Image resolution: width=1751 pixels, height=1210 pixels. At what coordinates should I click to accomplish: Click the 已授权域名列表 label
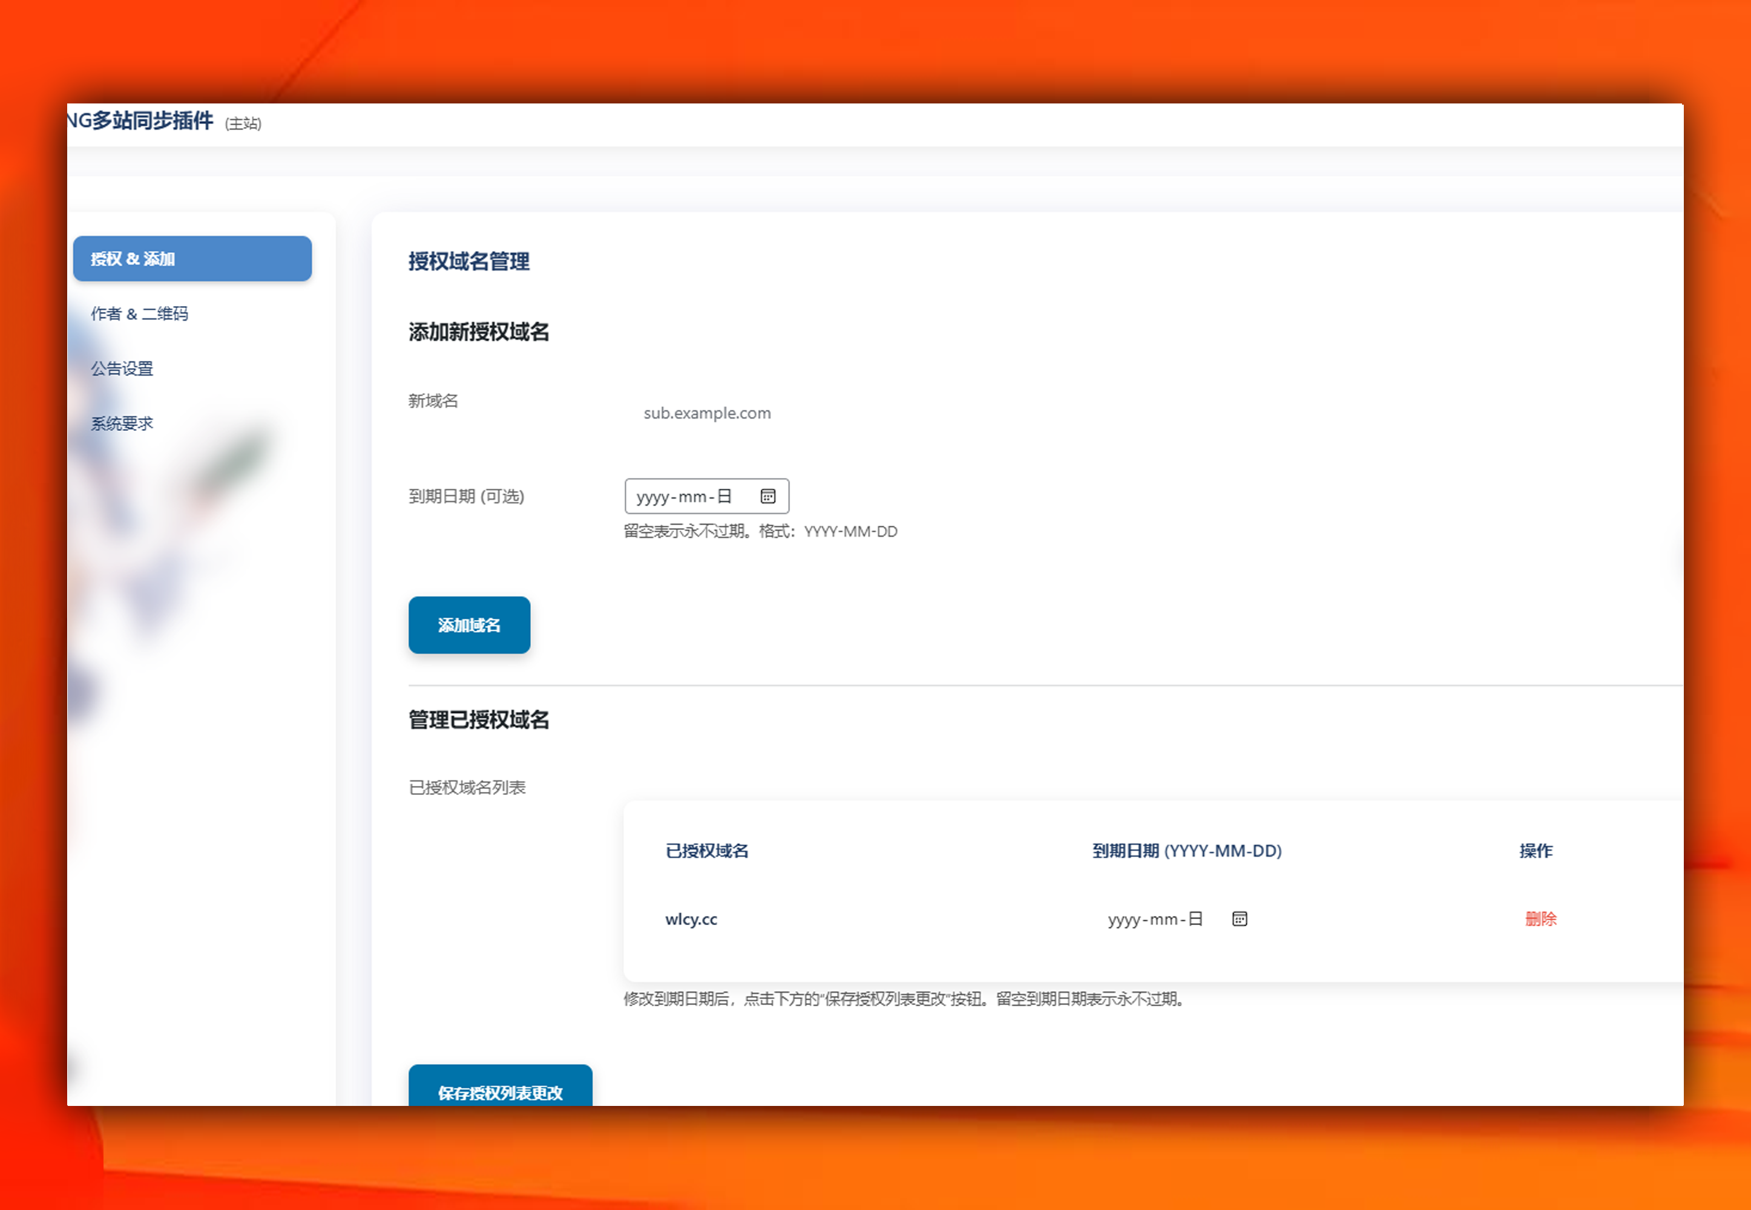pyautogui.click(x=467, y=788)
